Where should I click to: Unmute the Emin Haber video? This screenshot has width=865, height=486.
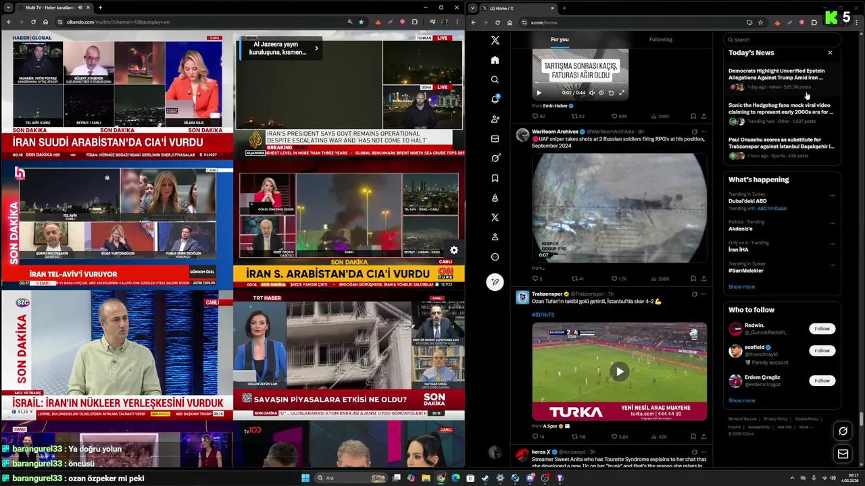pos(592,93)
